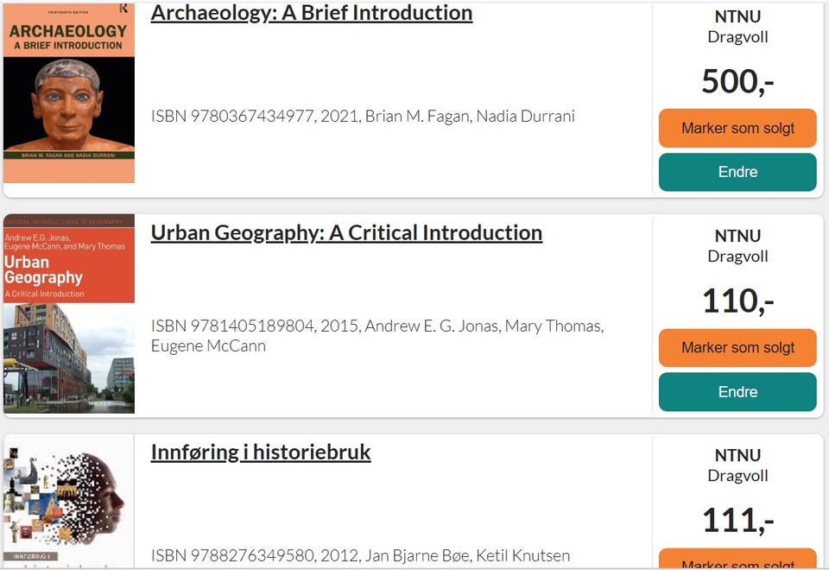Click NTNU Dragvoll on the Archaeology listing
This screenshot has height=570, width=829.
[x=737, y=27]
